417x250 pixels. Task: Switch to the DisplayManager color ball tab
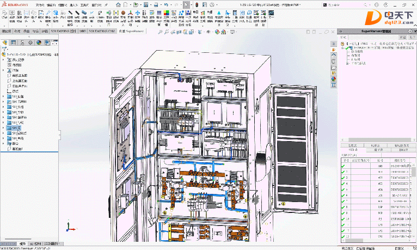tap(39, 42)
